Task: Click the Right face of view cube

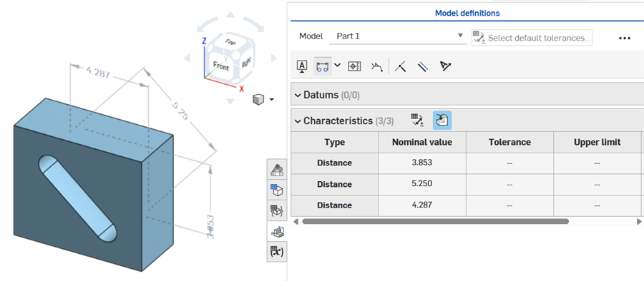Action: 246,63
